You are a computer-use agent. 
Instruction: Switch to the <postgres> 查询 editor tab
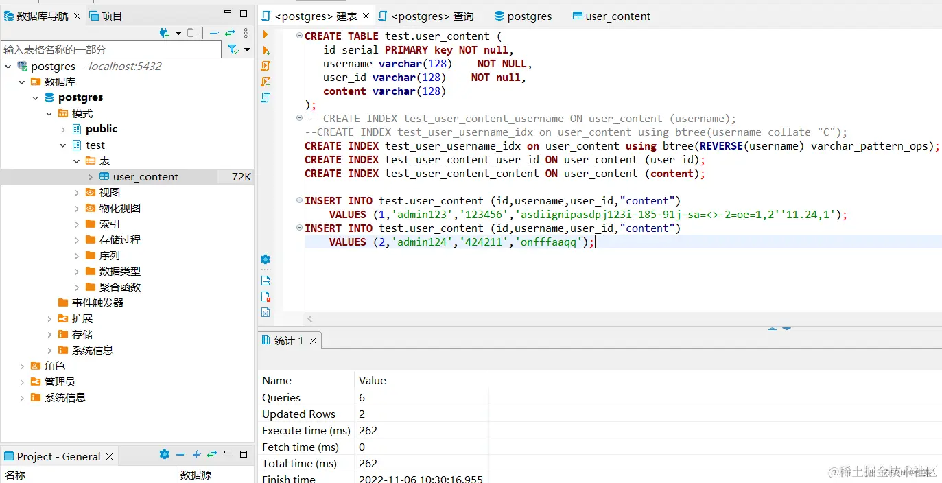[x=425, y=16]
